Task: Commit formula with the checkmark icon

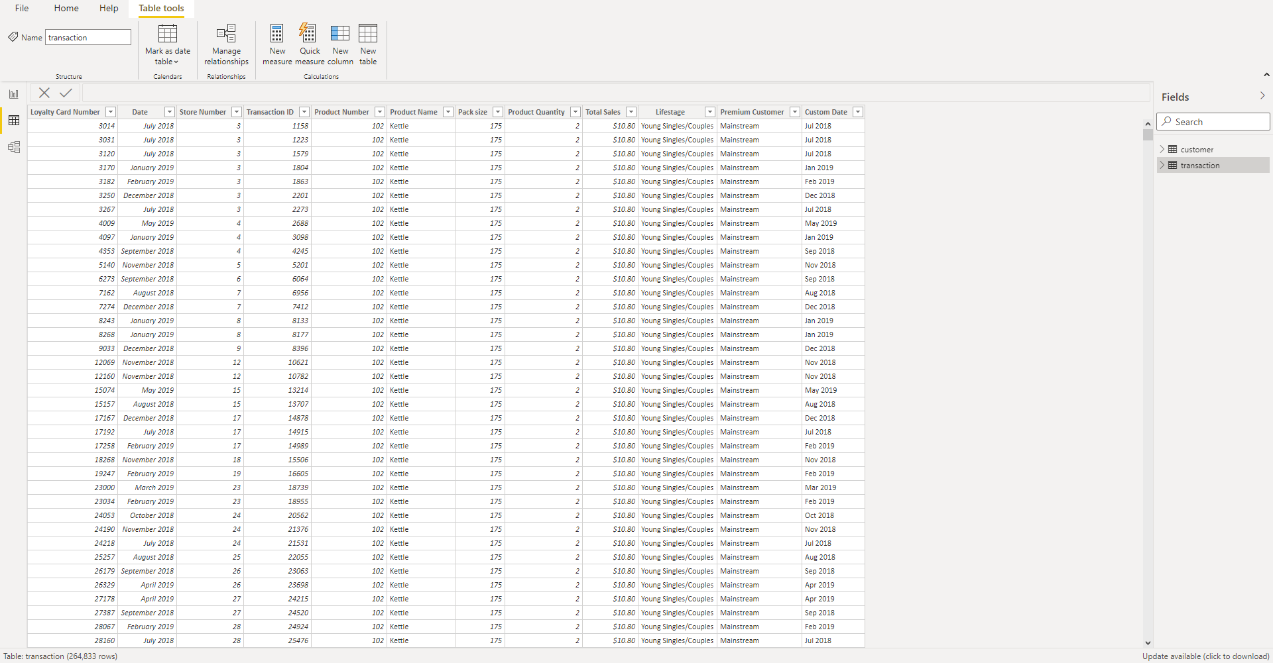Action: coord(66,93)
